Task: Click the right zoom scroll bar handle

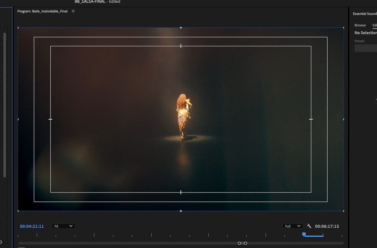Action: [245, 243]
